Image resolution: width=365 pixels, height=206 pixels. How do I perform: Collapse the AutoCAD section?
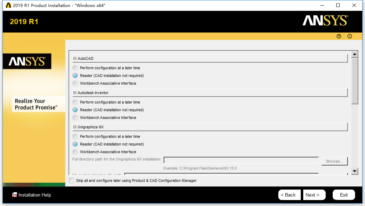coord(75,58)
